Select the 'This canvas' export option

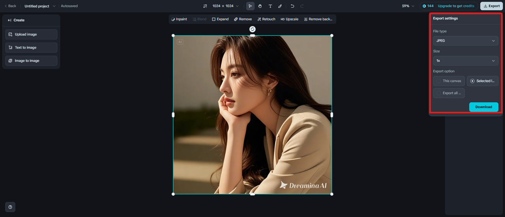pos(449,81)
